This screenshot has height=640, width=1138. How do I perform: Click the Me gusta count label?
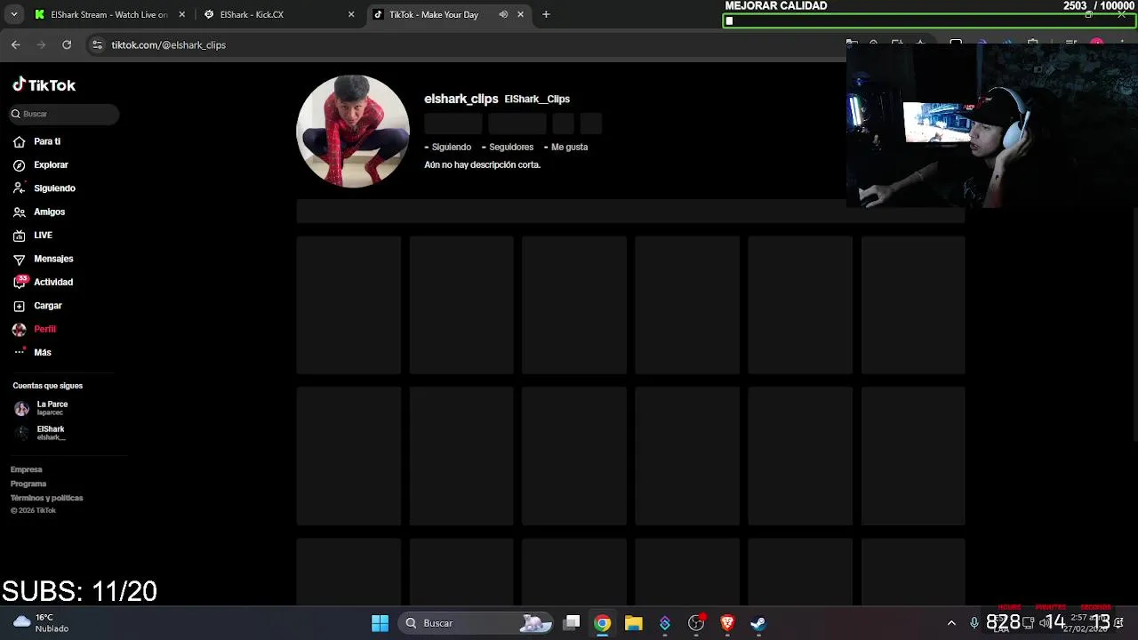pyautogui.click(x=569, y=147)
